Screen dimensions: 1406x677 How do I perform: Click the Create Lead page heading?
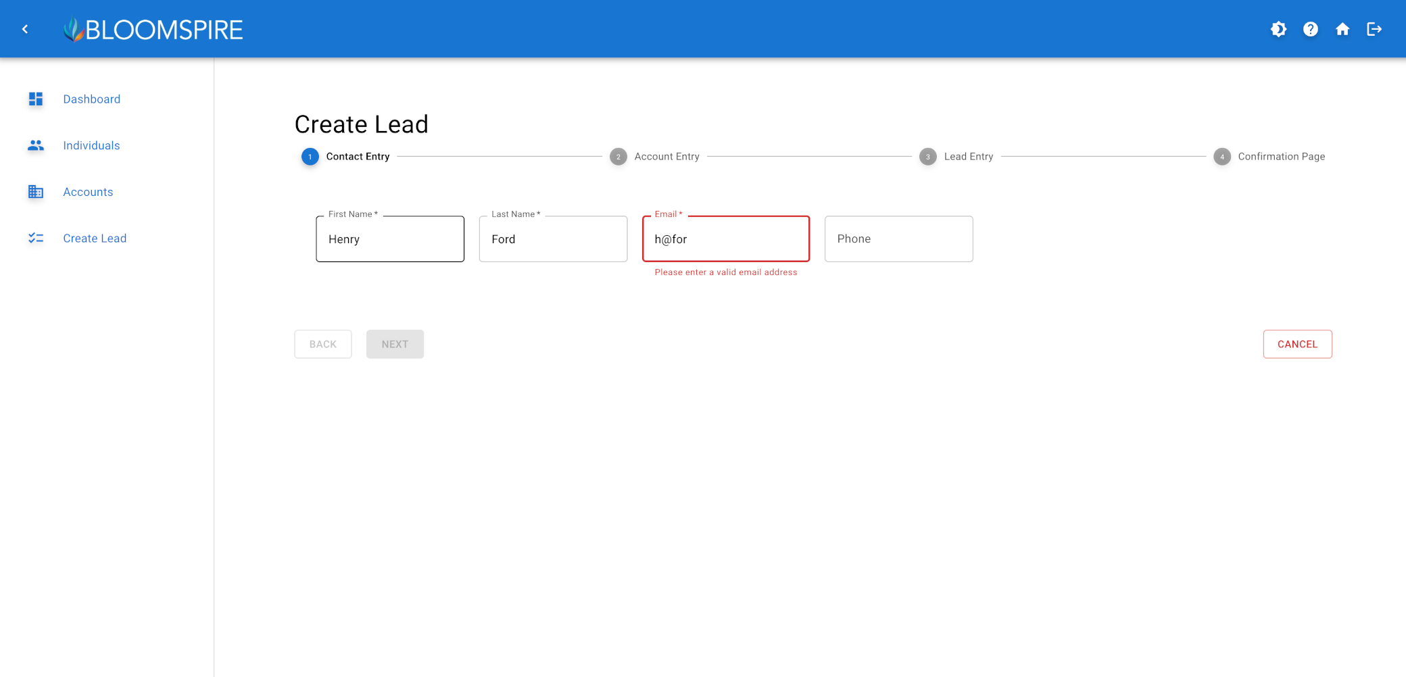click(x=362, y=124)
